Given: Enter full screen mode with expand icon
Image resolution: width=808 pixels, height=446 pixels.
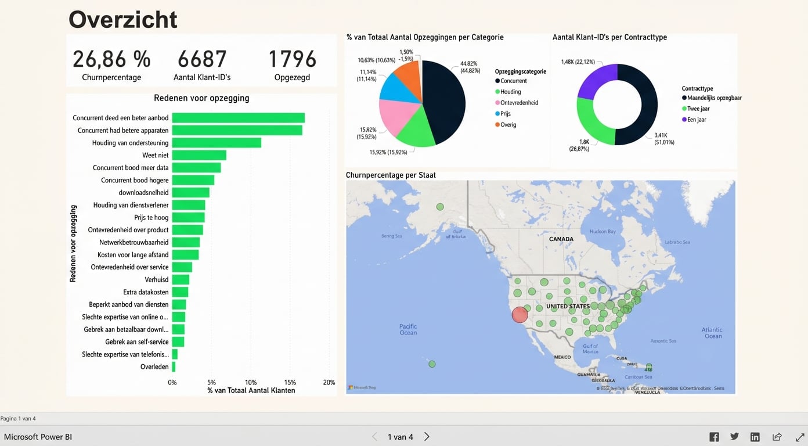Looking at the screenshot, I should (x=799, y=437).
